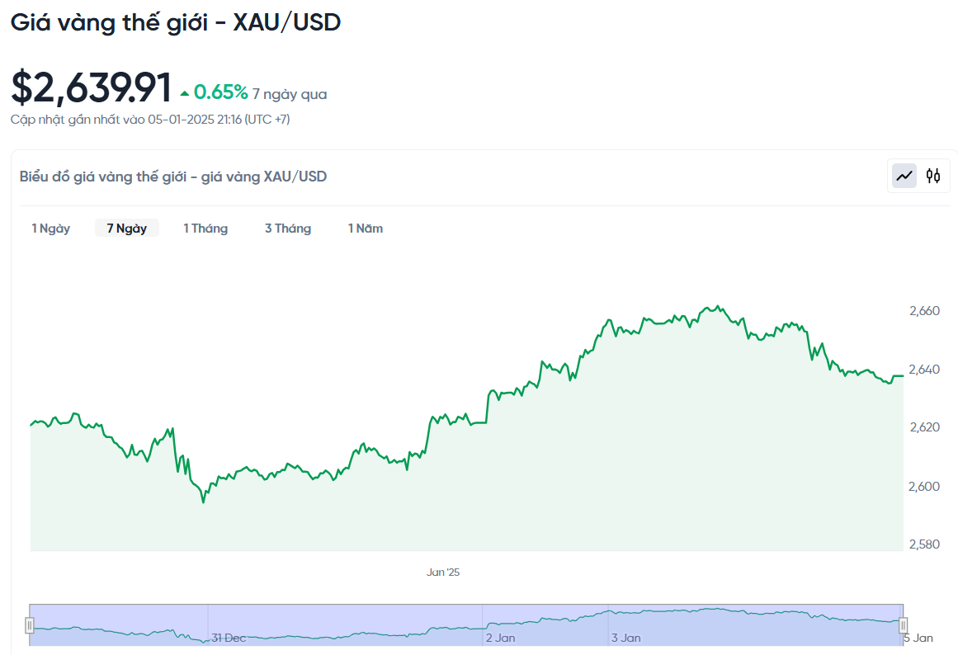The width and height of the screenshot is (958, 655).
Task: Click the "Giá vàng thế giới - XAU/USD" heading
Action: tap(176, 22)
